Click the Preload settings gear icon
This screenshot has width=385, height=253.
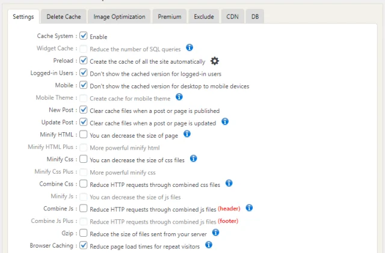215,61
